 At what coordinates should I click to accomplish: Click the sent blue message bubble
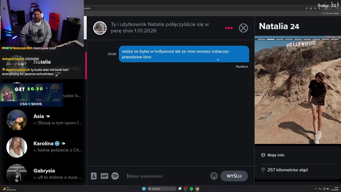point(184,54)
